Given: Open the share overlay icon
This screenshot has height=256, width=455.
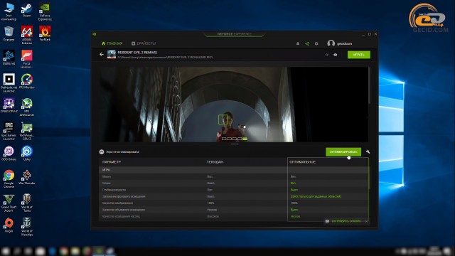Looking at the screenshot, I should pos(307,43).
